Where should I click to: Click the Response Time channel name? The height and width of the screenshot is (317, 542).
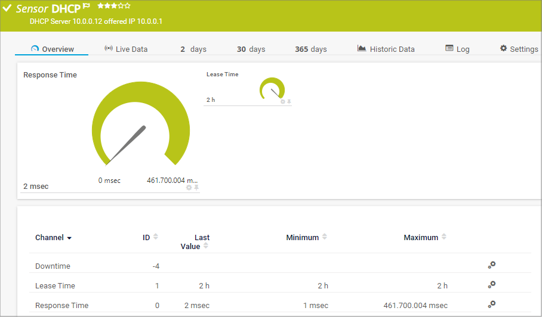click(x=61, y=305)
